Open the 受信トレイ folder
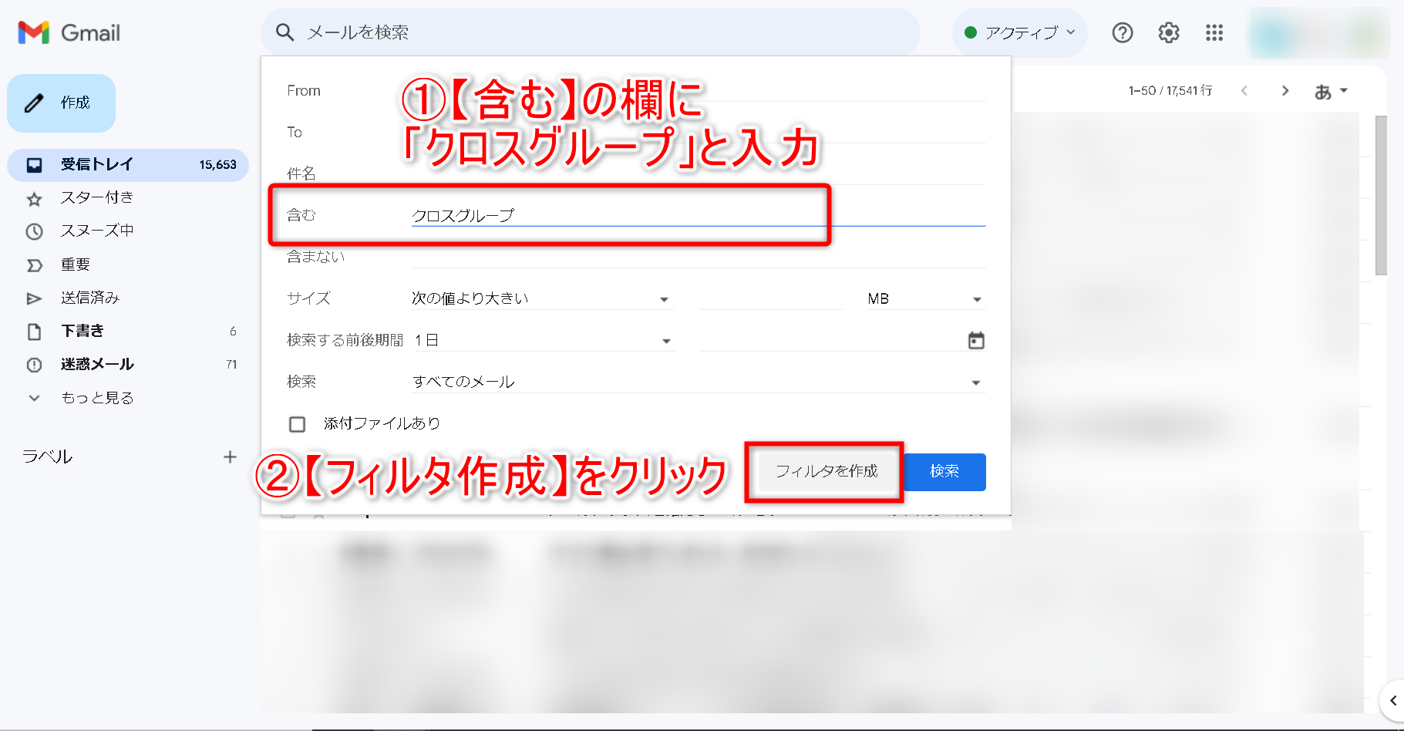The height and width of the screenshot is (731, 1404). click(x=97, y=164)
